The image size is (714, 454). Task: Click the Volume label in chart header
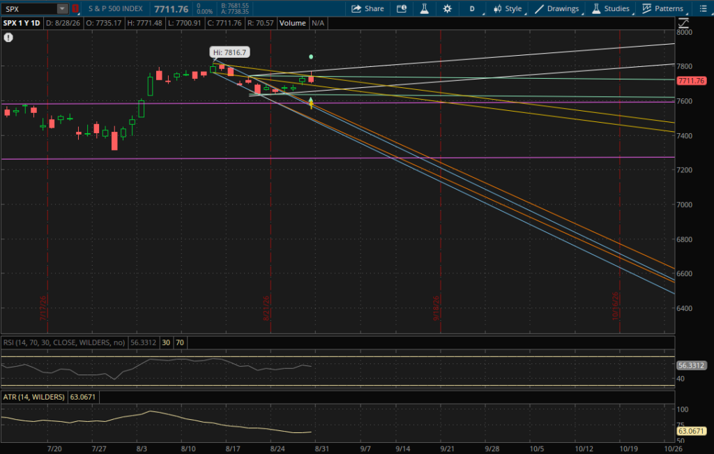pos(292,23)
